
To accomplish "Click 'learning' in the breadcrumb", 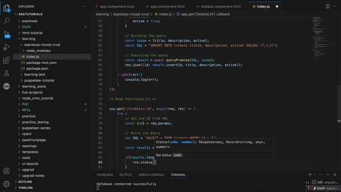I will point(102,14).
